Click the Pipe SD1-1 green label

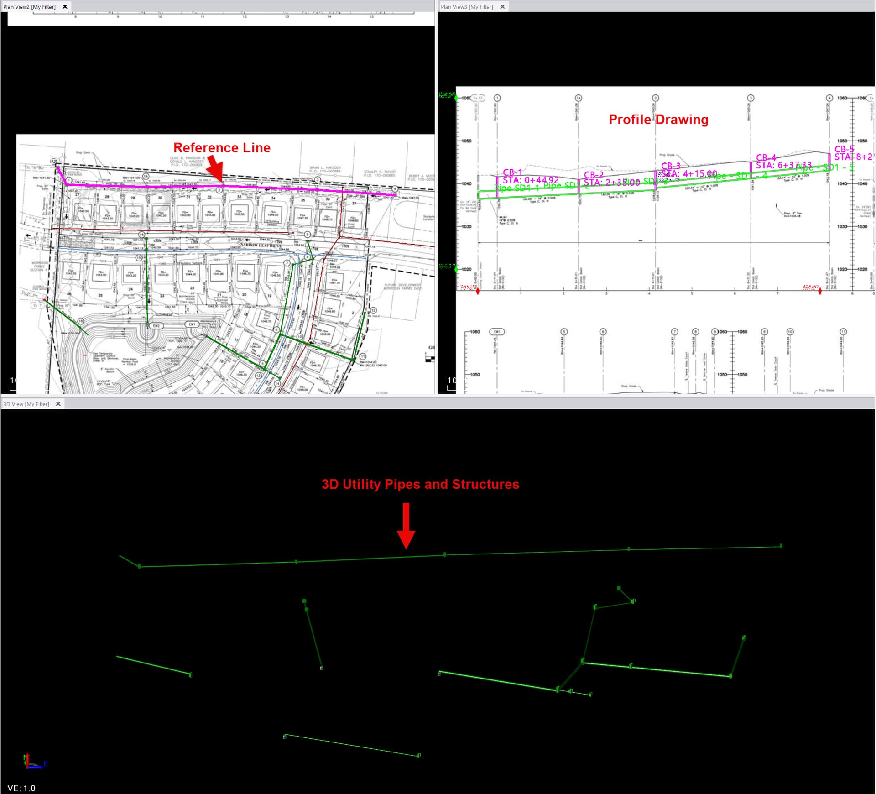click(x=517, y=188)
